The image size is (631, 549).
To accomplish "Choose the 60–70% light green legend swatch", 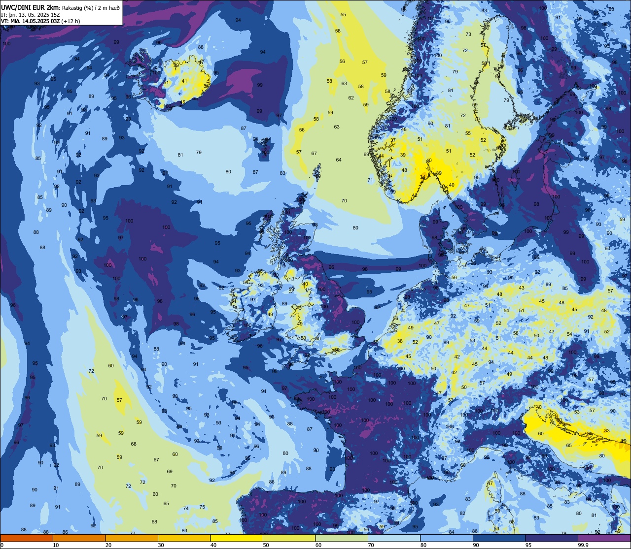I will 342,538.
